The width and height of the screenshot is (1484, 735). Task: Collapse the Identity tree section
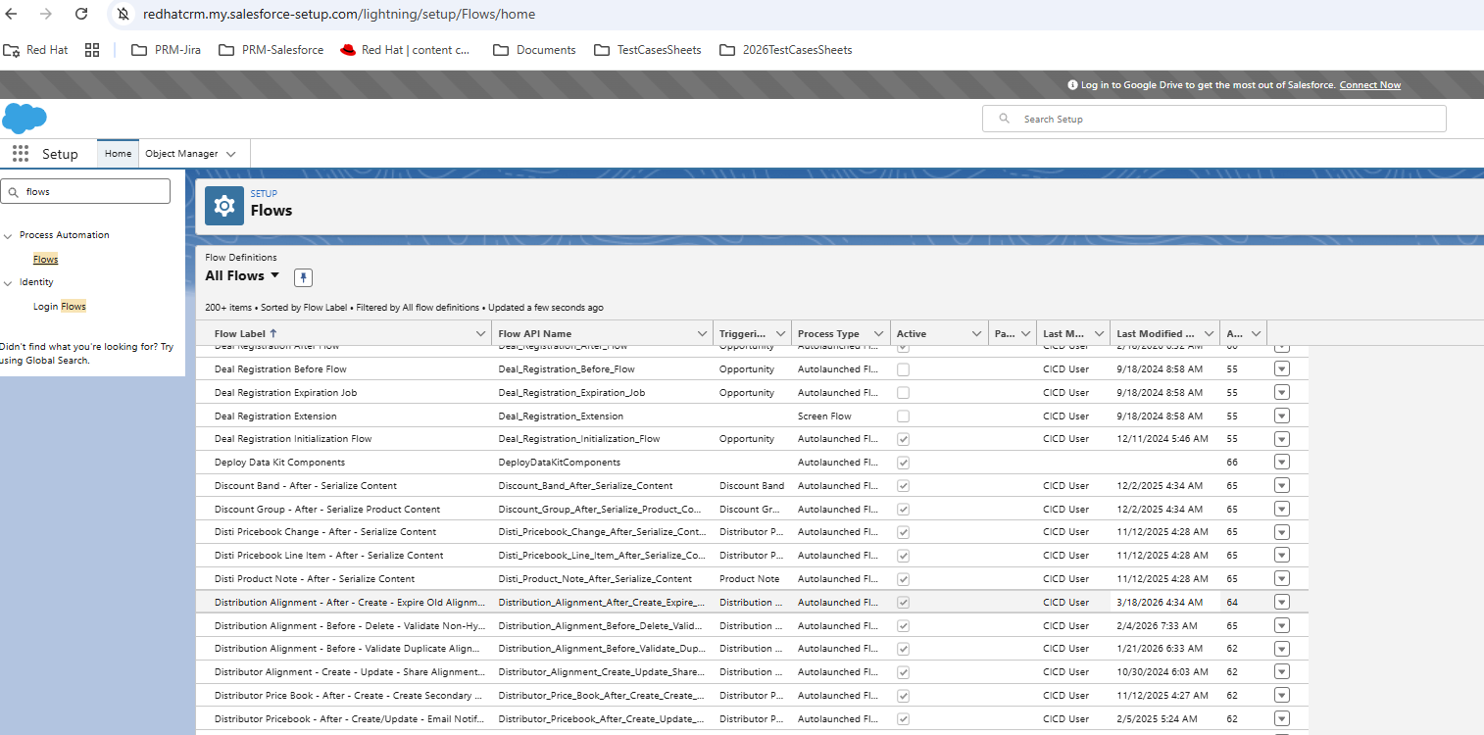8,282
